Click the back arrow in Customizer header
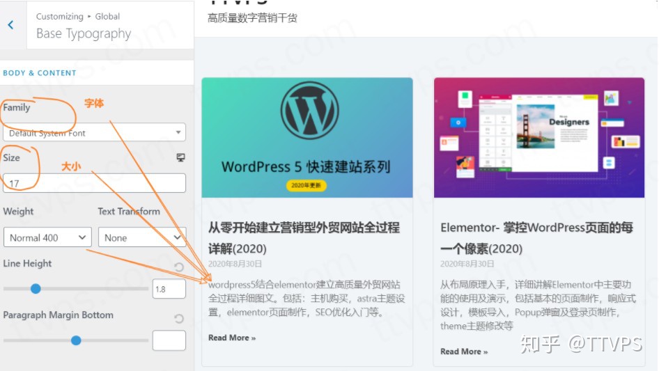 10,25
